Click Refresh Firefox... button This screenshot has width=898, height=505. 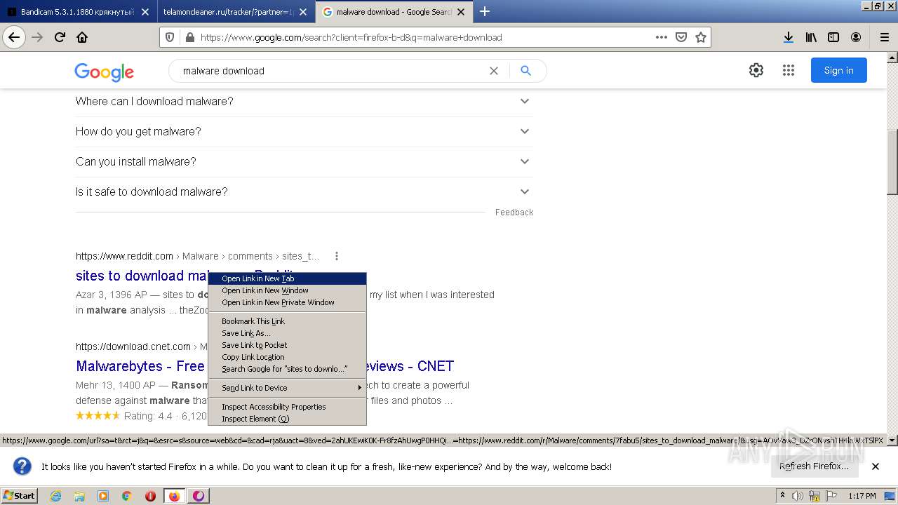click(814, 466)
